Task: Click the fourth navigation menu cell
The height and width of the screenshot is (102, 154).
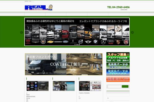Action: click(98, 14)
